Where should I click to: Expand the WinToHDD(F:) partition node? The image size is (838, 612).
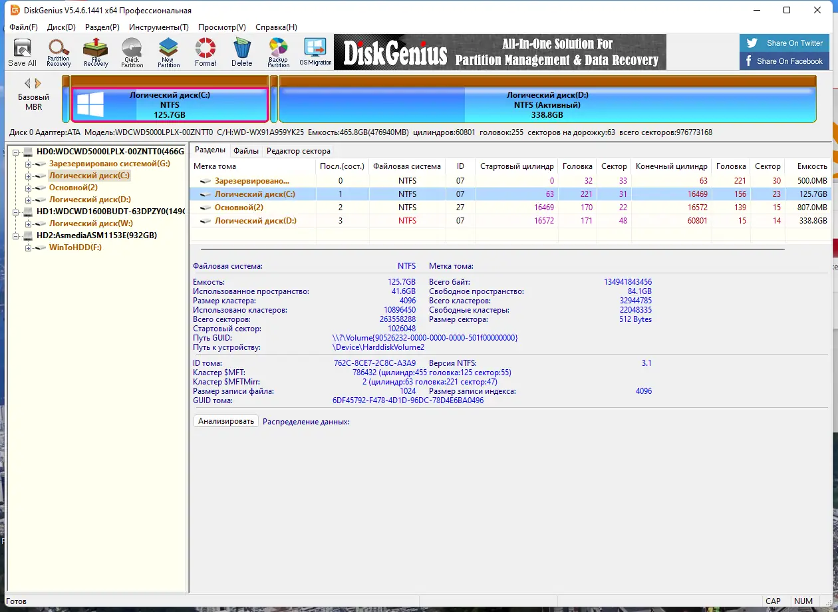coord(28,247)
